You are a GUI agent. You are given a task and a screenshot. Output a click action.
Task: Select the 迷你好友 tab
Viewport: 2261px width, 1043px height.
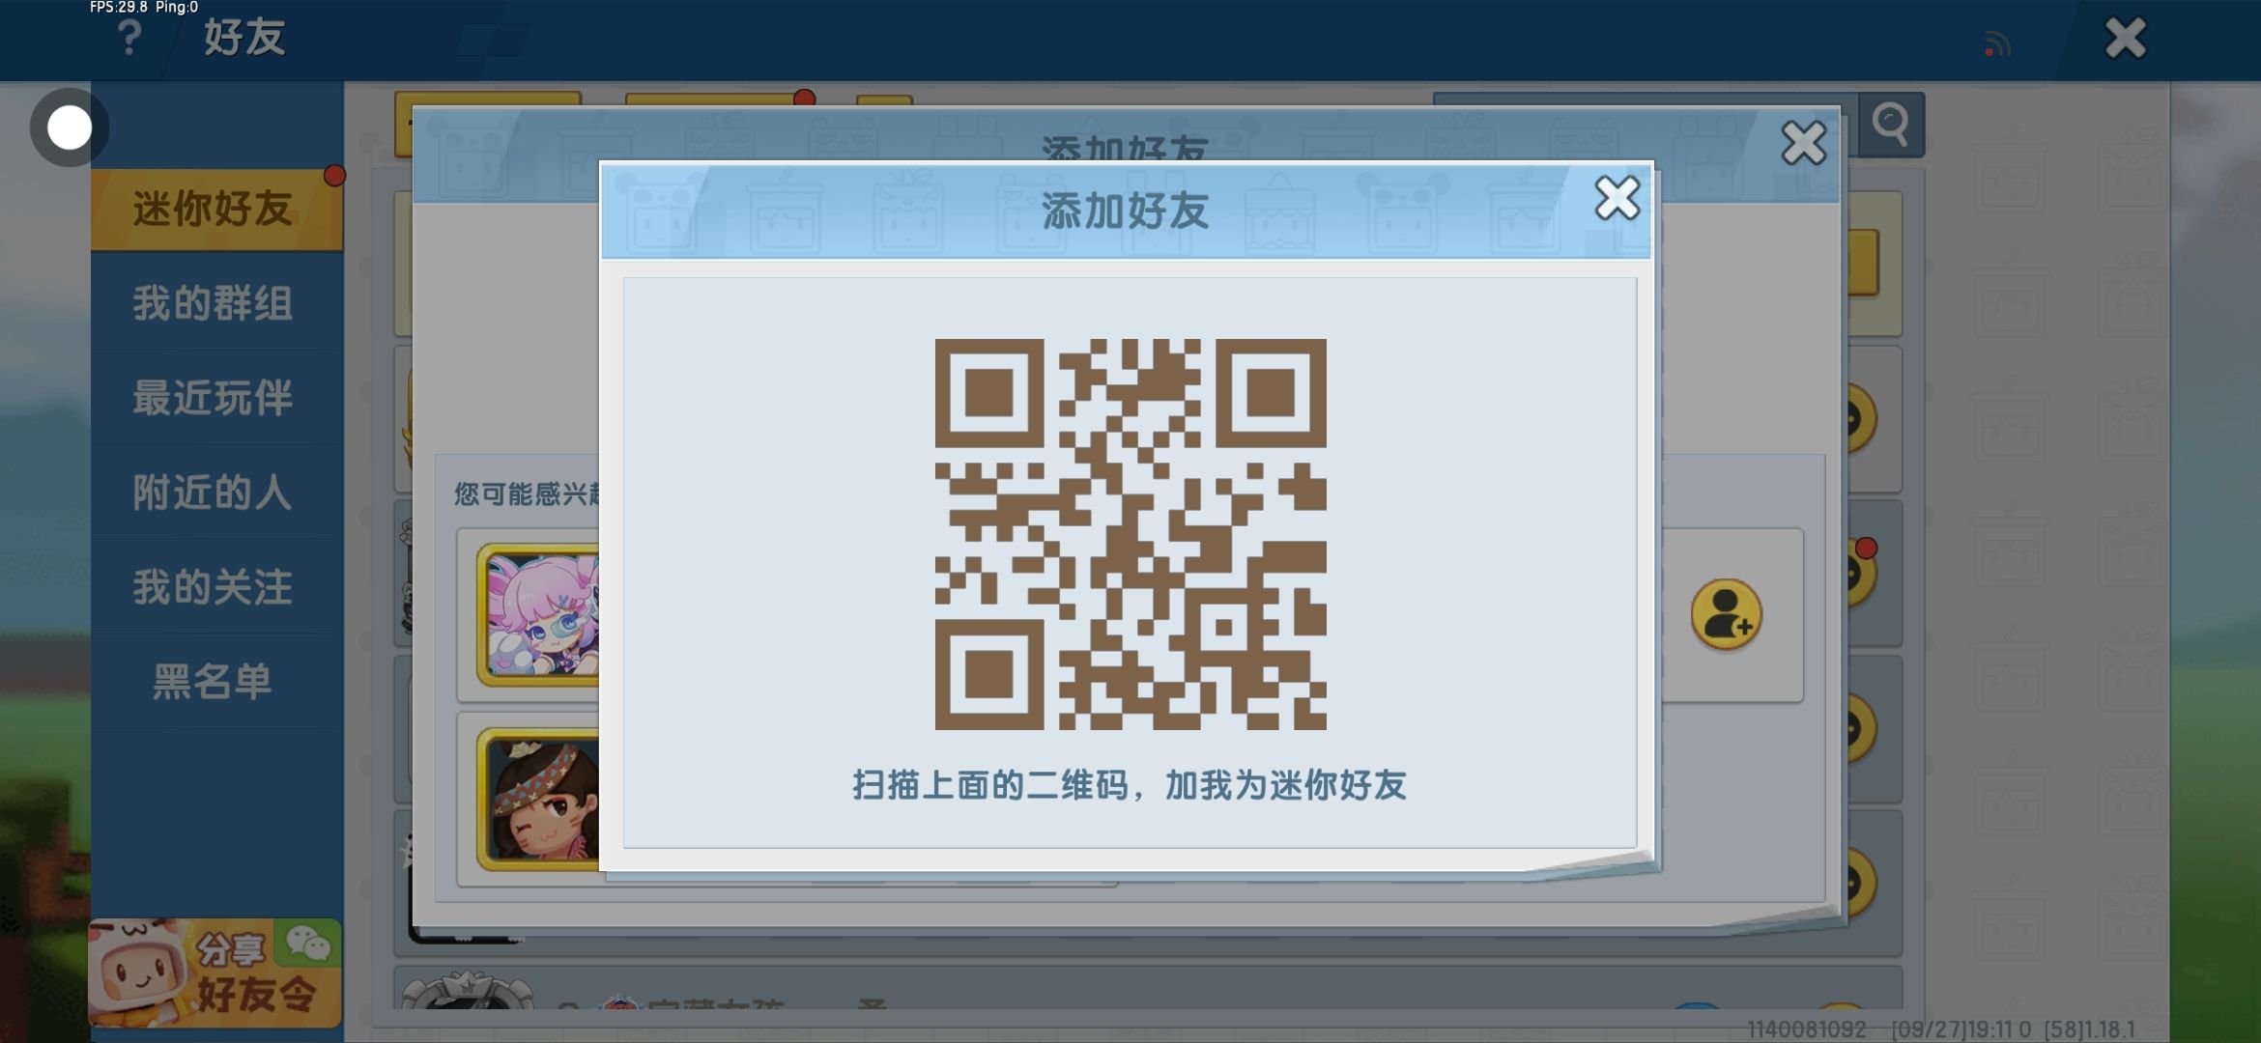coord(213,210)
